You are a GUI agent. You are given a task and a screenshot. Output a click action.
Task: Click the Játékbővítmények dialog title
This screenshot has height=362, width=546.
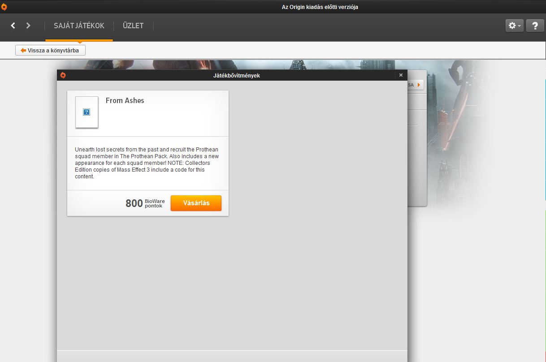236,76
